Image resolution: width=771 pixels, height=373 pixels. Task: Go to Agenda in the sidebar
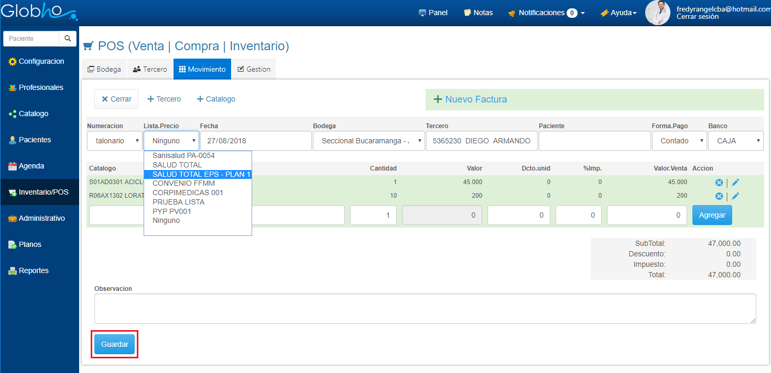click(31, 166)
